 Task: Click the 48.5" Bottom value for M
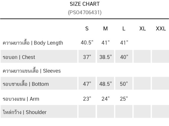106,84
